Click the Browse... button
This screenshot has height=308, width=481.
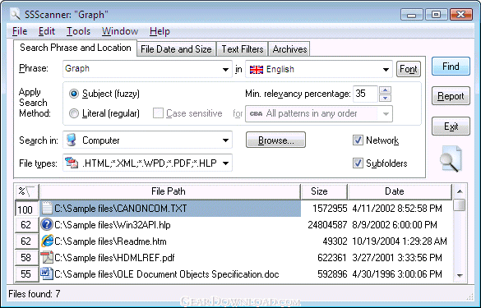[x=275, y=140]
